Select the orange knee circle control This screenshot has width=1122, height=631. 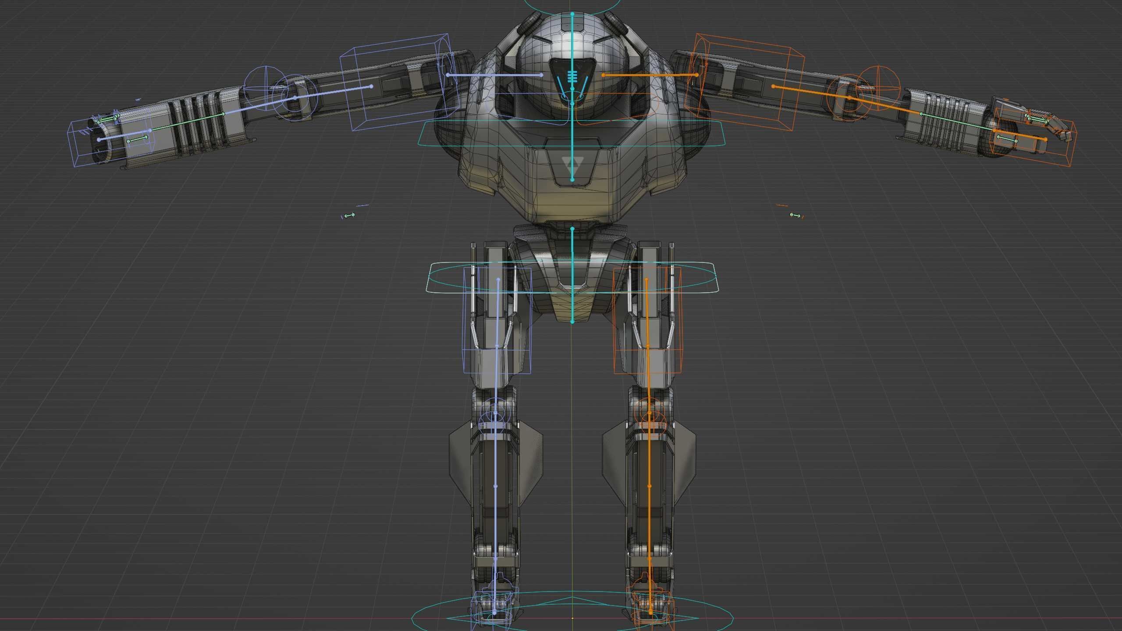[650, 414]
